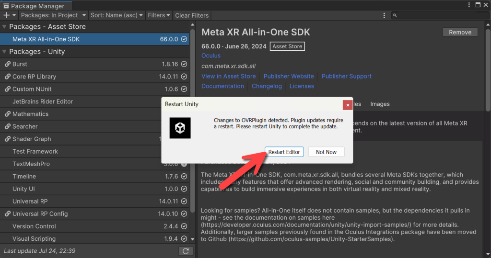Viewport: 491px width, 258px height.
Task: Click the checkmark icon for Timeline 1.7.6
Action: pyautogui.click(x=184, y=176)
